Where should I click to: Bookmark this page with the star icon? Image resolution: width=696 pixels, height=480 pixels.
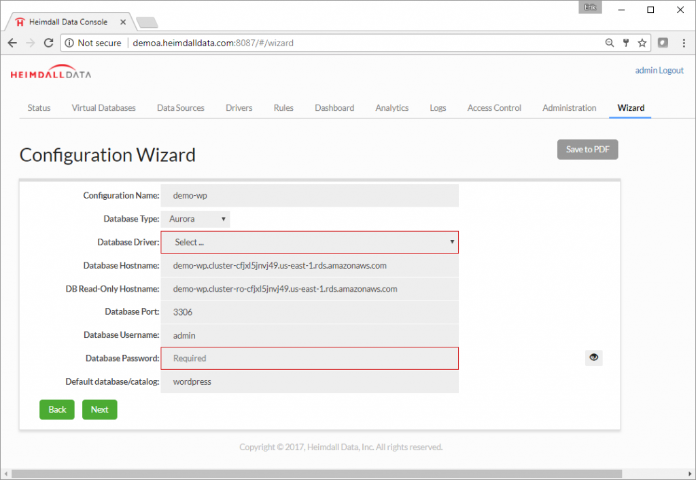(642, 43)
